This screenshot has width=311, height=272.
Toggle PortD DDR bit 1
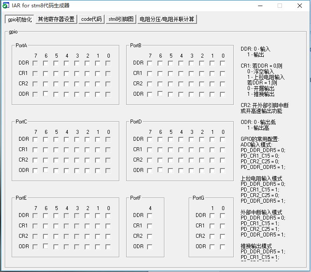(212, 139)
